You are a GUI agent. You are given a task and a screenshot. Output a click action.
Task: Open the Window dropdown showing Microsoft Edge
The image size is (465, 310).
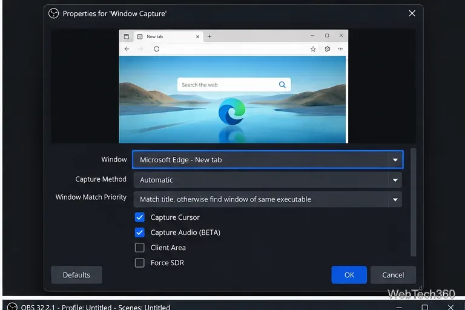pos(268,160)
